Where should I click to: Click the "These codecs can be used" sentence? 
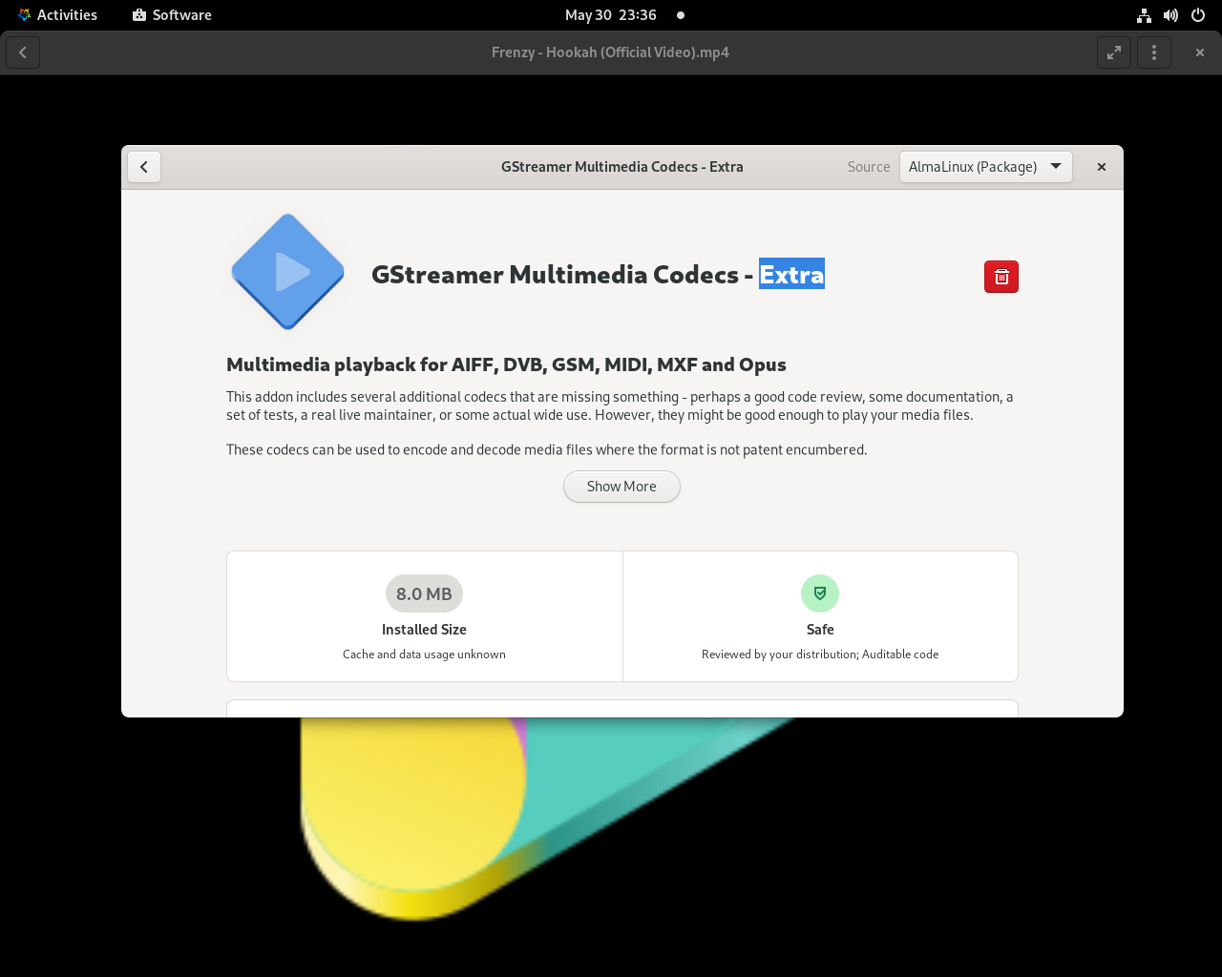(547, 450)
